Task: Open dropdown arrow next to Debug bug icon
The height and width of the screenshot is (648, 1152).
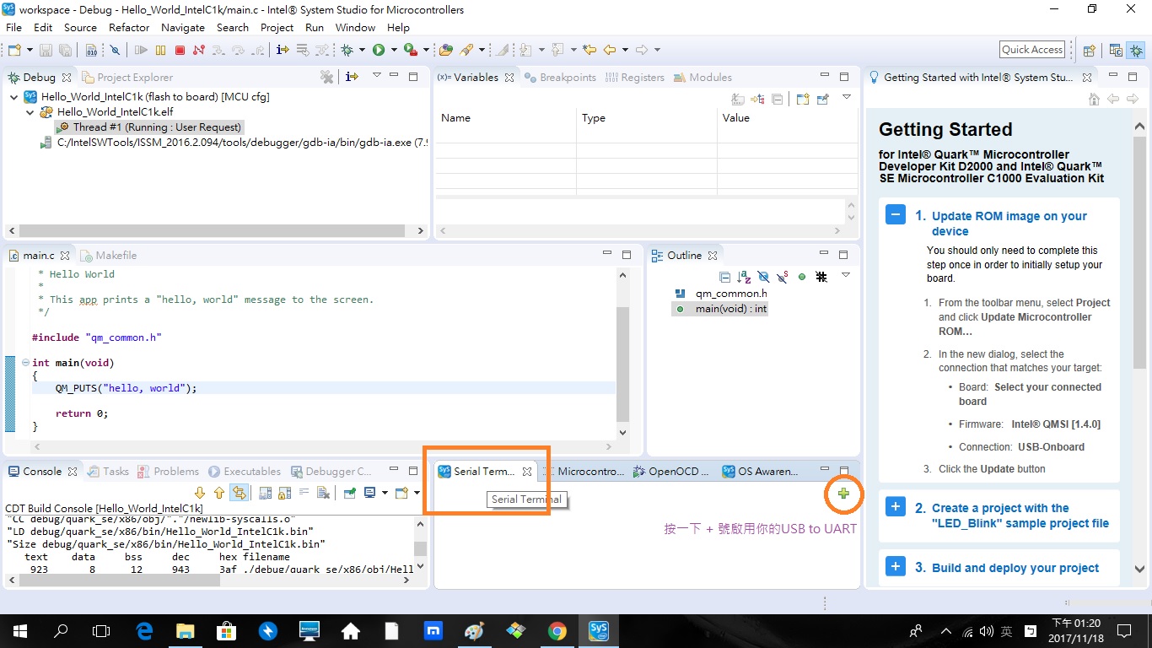Action: 362,50
